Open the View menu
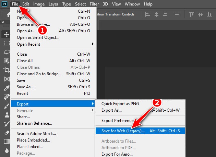The image size is (216, 157). click(x=117, y=4)
